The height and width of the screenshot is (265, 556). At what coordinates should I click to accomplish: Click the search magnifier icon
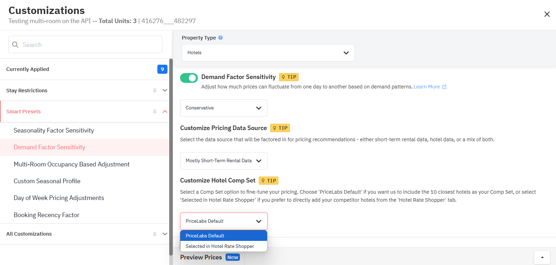[x=15, y=45]
